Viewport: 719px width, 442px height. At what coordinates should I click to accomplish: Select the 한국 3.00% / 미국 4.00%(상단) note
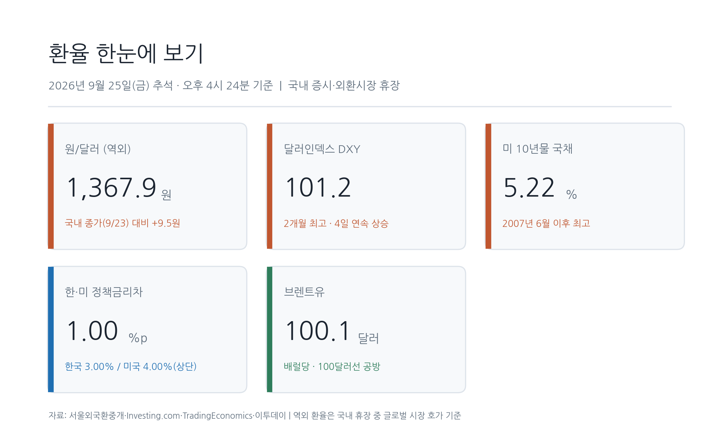[131, 367]
